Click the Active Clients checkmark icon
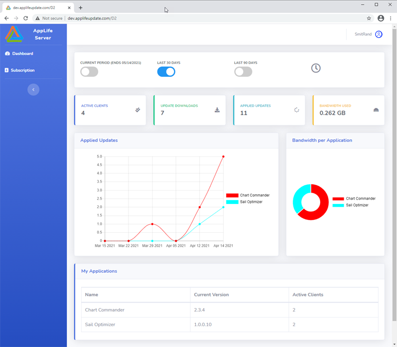This screenshot has width=397, height=347. (138, 110)
